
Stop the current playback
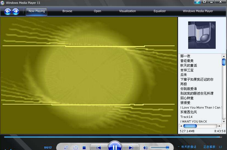[84, 148]
